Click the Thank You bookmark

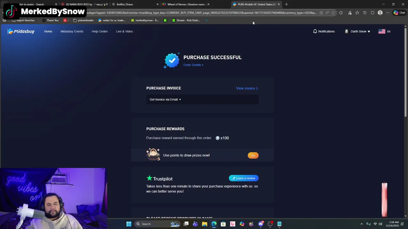[50, 20]
